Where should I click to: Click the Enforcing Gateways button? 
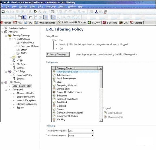[x=58, y=54]
